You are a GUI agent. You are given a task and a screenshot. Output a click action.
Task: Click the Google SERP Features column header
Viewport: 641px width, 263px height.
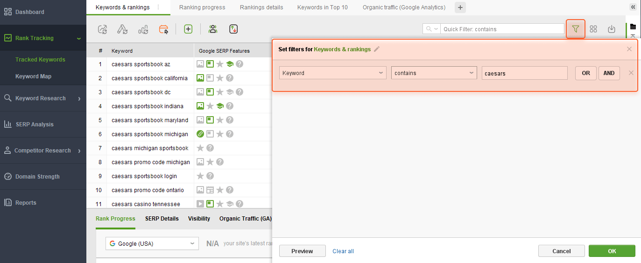233,51
